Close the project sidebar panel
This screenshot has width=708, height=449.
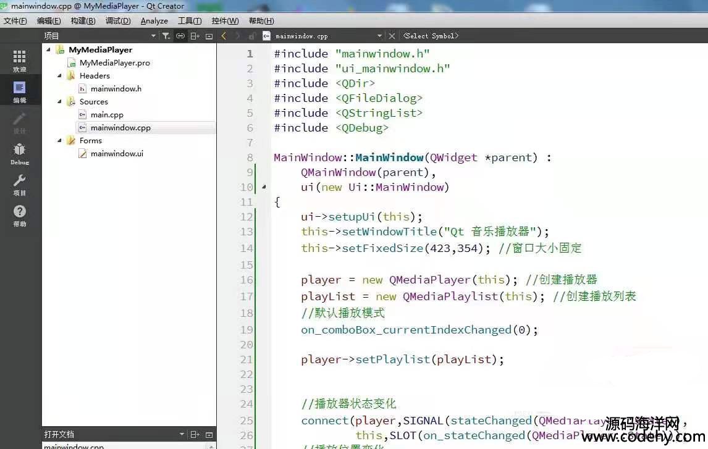pos(209,36)
